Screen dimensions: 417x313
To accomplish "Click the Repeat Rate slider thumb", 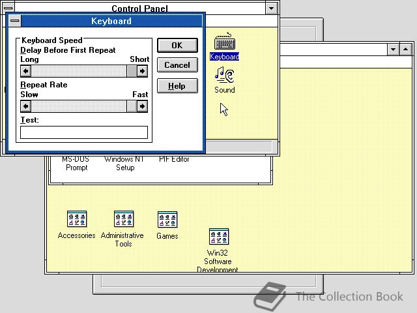I will pyautogui.click(x=132, y=106).
